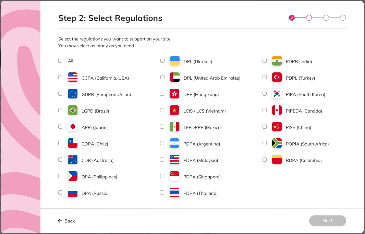Viewport: 365px width, 234px height.
Task: Click the South Korea flag icon
Action: 277,94
